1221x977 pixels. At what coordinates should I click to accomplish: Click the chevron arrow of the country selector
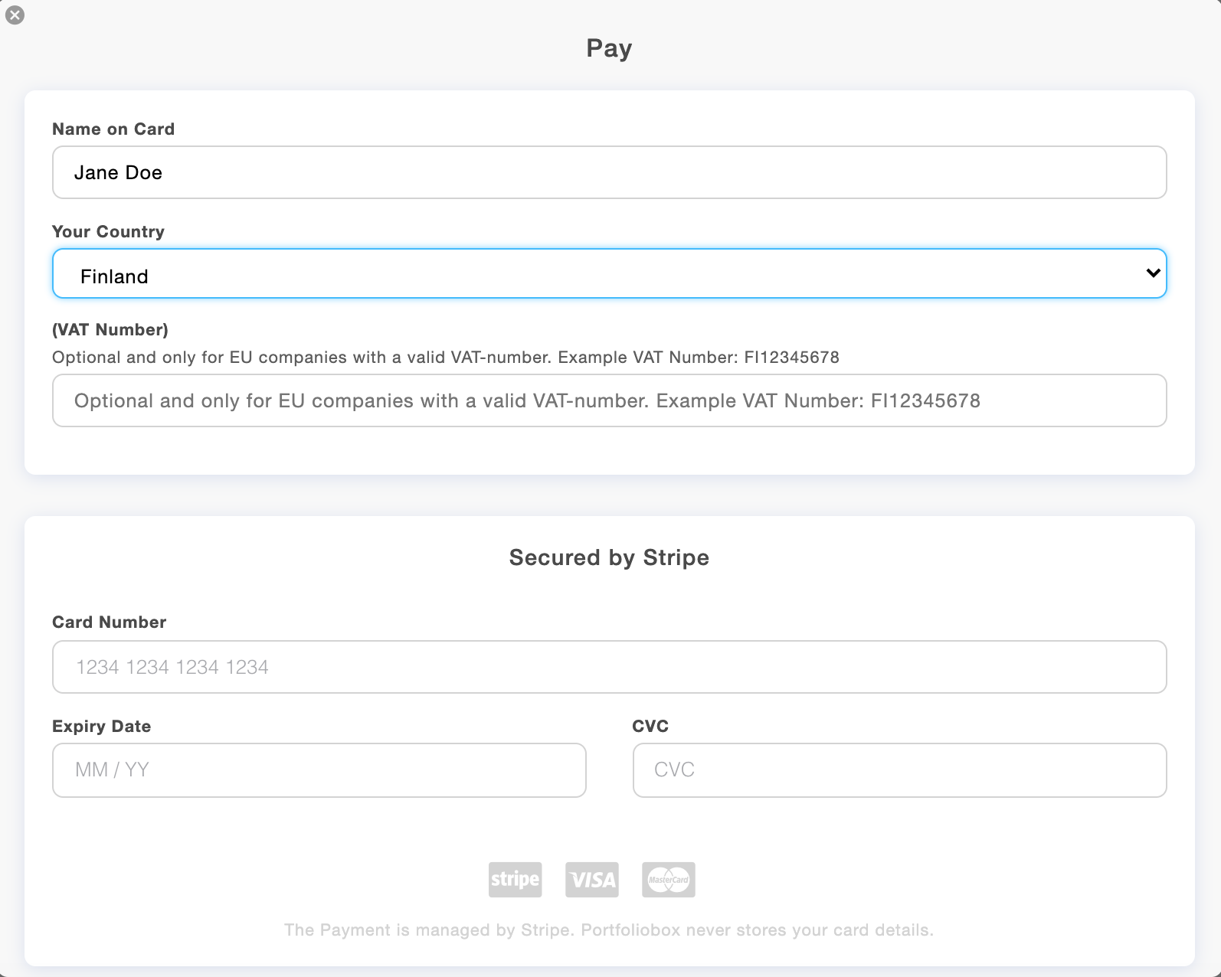[1153, 273]
